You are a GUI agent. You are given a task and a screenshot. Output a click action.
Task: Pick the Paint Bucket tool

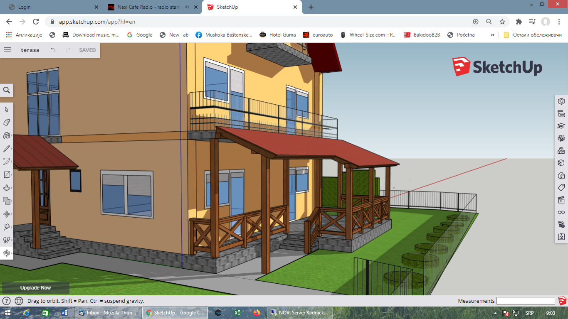[7, 135]
